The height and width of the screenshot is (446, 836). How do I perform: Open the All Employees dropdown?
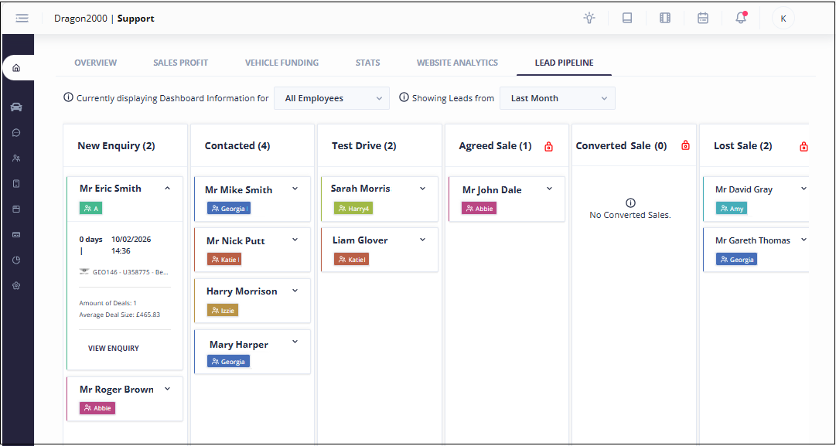[332, 98]
